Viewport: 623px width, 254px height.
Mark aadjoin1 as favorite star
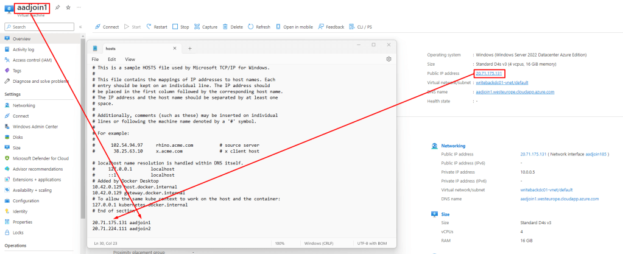click(x=68, y=7)
